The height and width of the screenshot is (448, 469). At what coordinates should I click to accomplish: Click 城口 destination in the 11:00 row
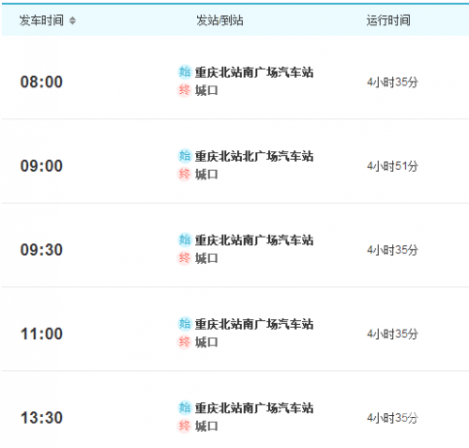tap(206, 342)
